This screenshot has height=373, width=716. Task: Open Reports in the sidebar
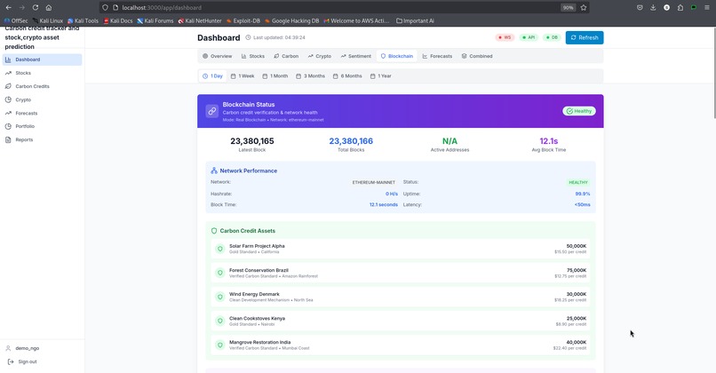click(x=42, y=139)
